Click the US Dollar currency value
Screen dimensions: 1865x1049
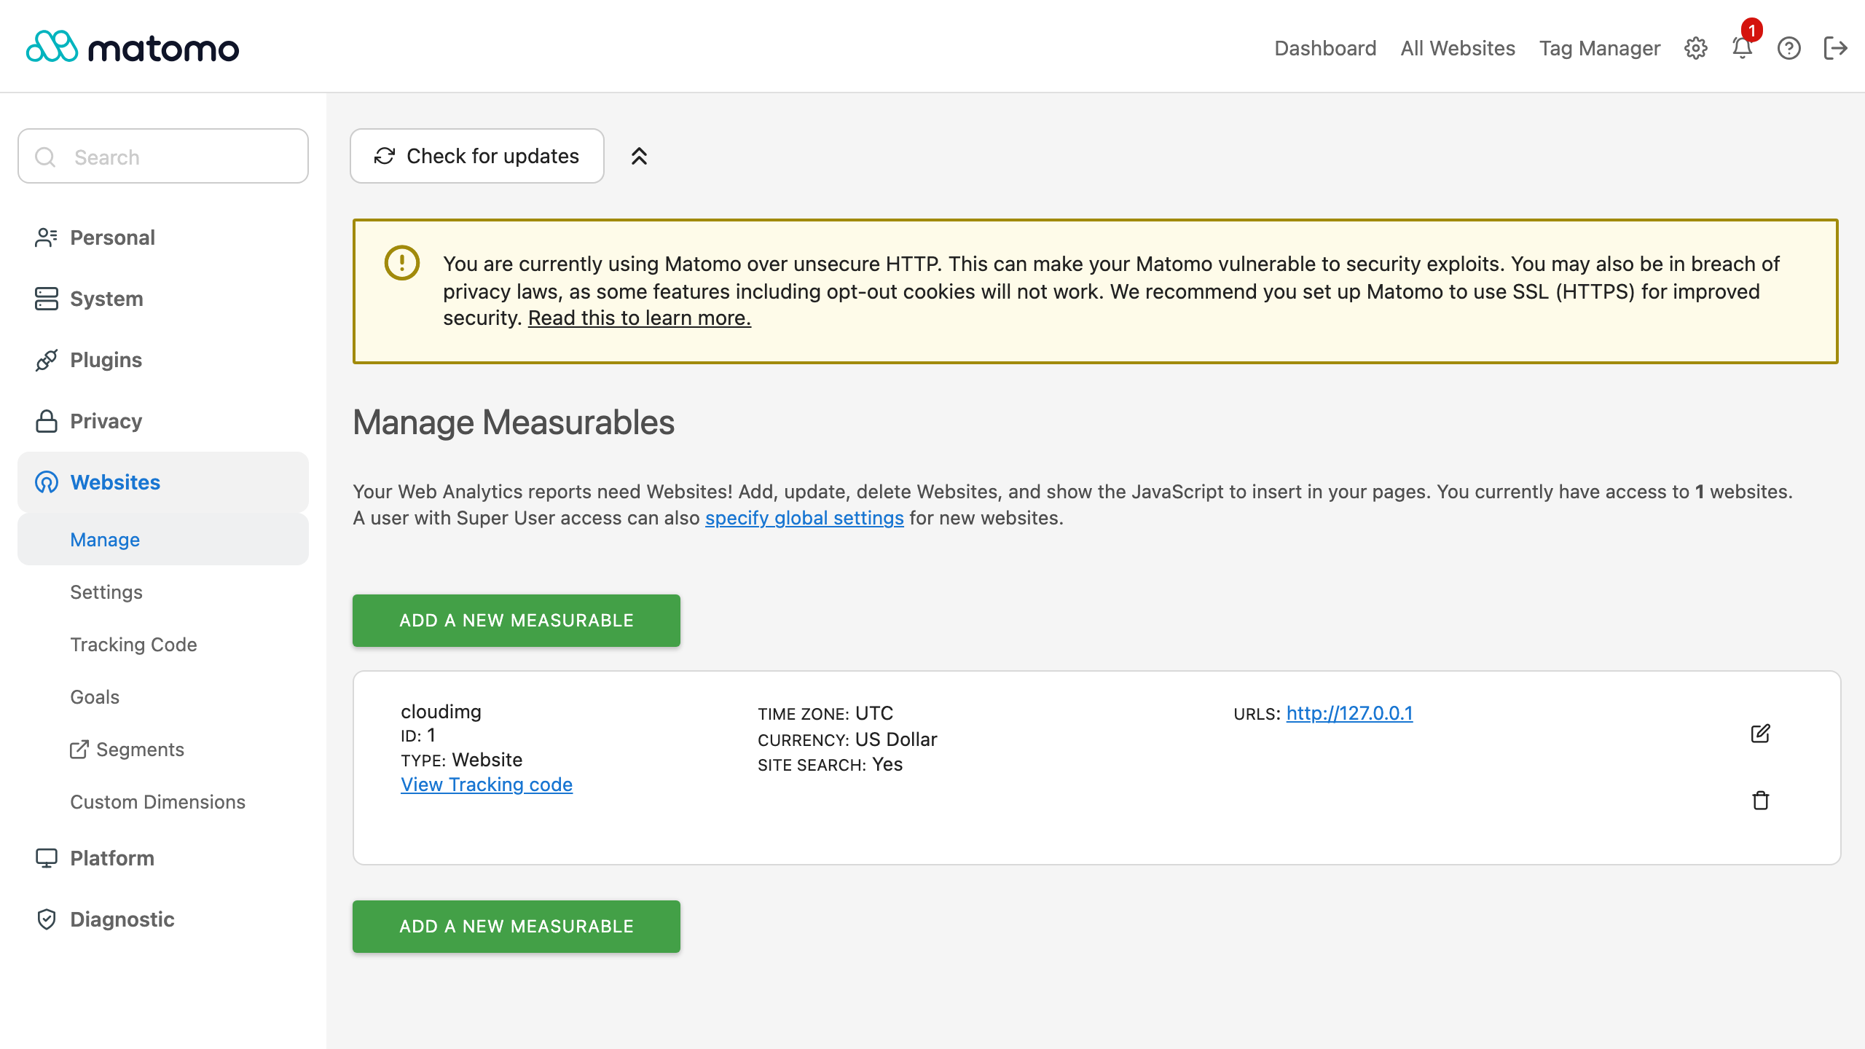[896, 739]
